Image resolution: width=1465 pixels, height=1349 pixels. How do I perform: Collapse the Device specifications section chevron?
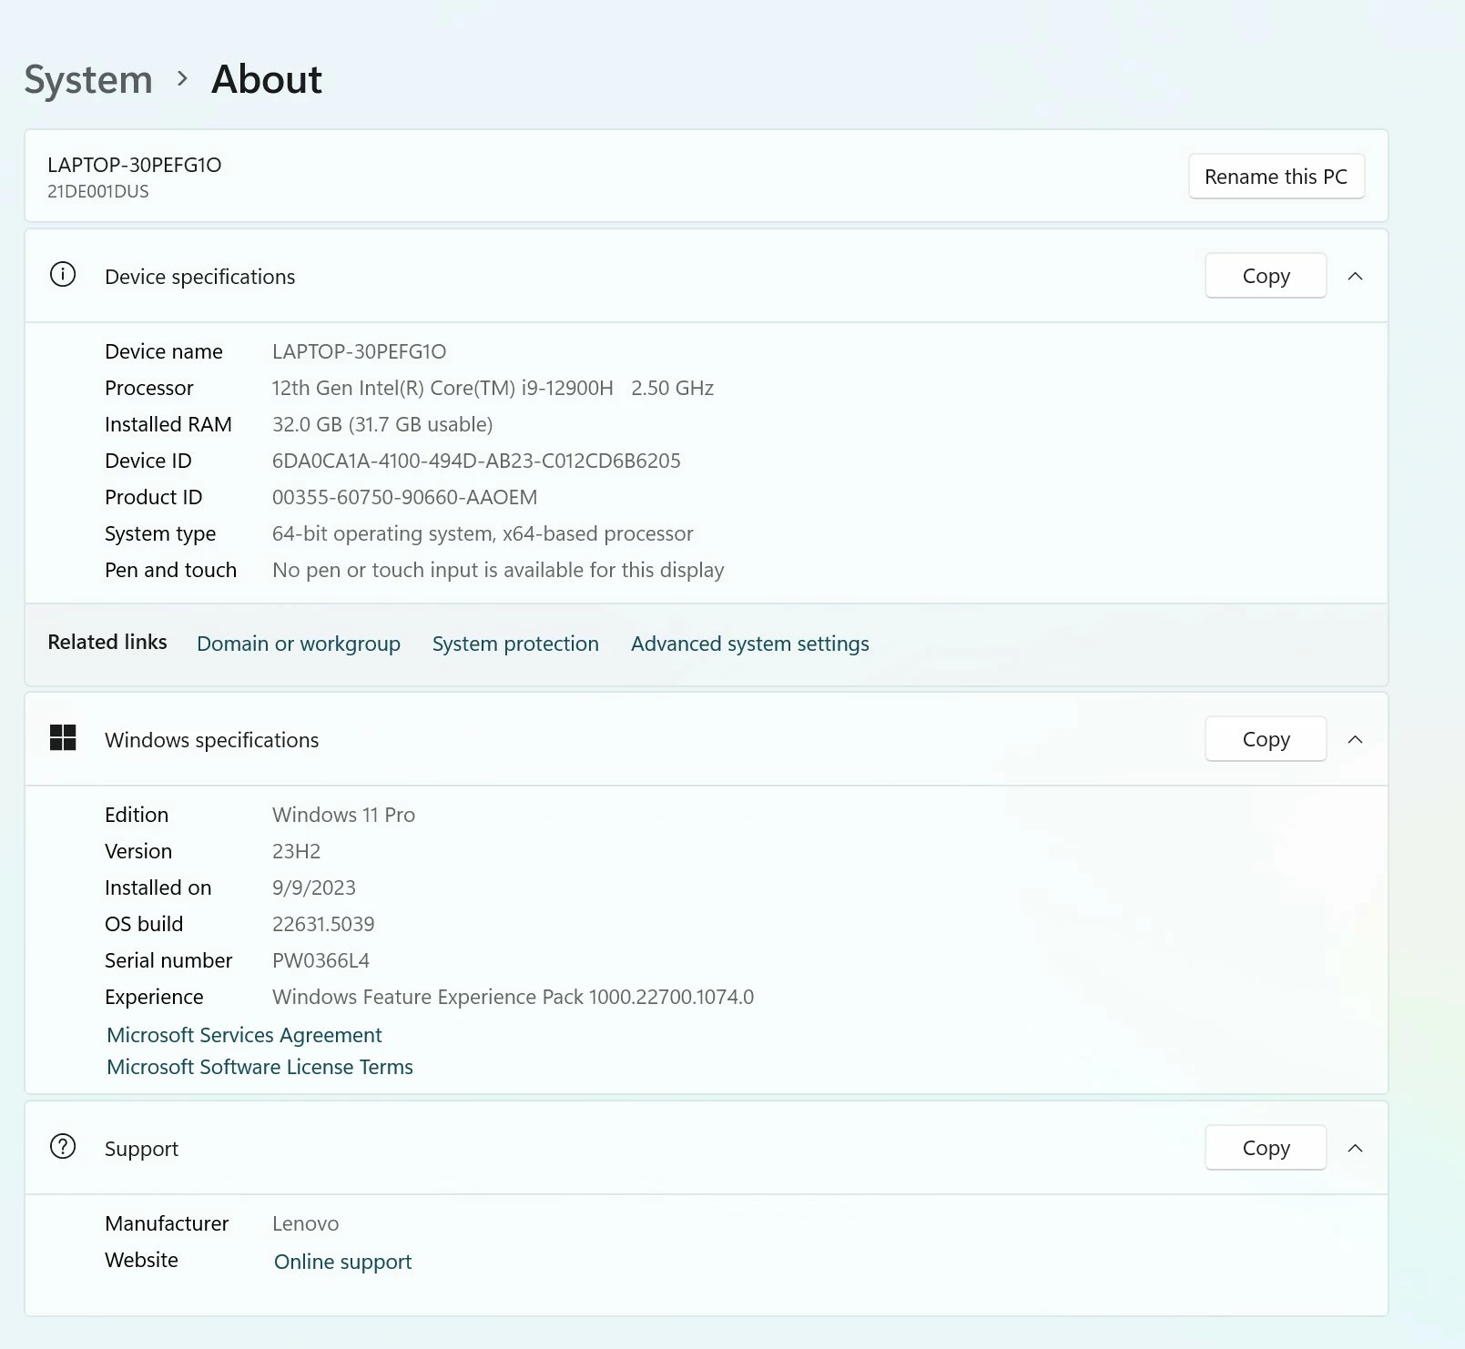(1355, 276)
